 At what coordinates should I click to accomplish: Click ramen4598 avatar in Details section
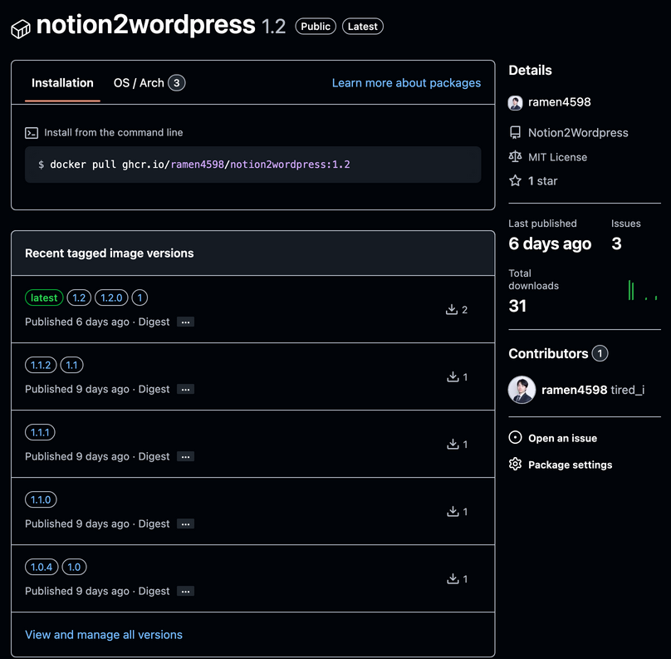pos(515,103)
